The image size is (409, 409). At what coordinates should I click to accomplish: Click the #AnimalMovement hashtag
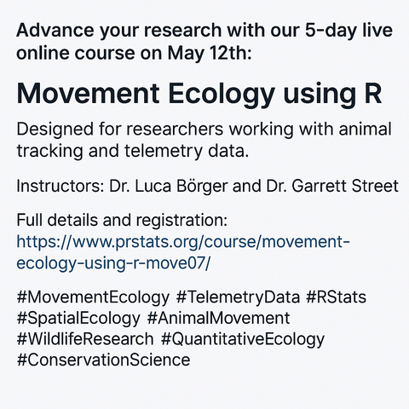(219, 318)
